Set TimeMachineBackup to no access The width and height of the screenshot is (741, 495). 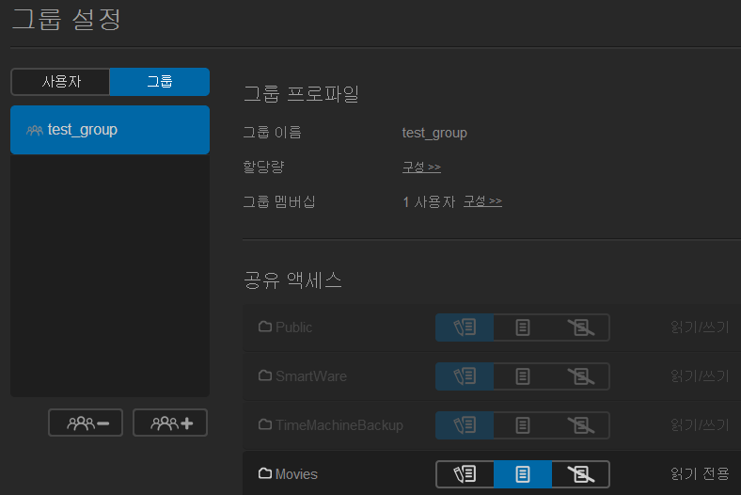coord(580,425)
